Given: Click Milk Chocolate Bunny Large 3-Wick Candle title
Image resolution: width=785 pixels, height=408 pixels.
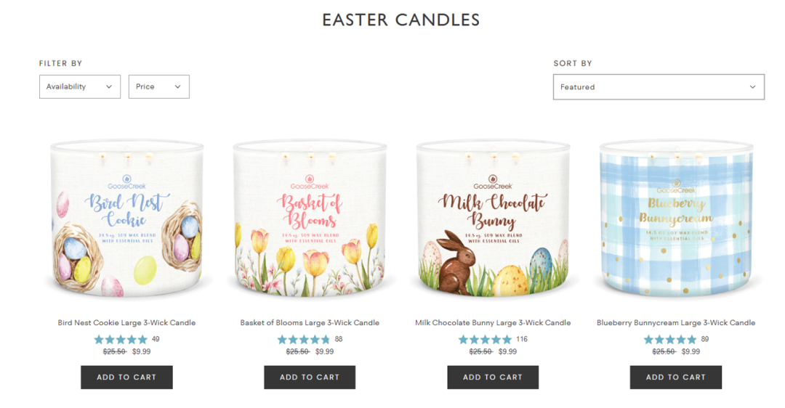Looking at the screenshot, I should coord(493,322).
